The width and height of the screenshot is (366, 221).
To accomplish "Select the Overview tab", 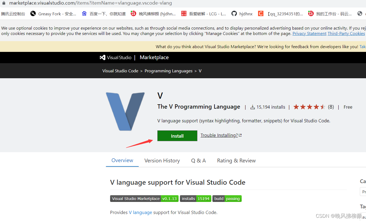I will click(x=122, y=161).
